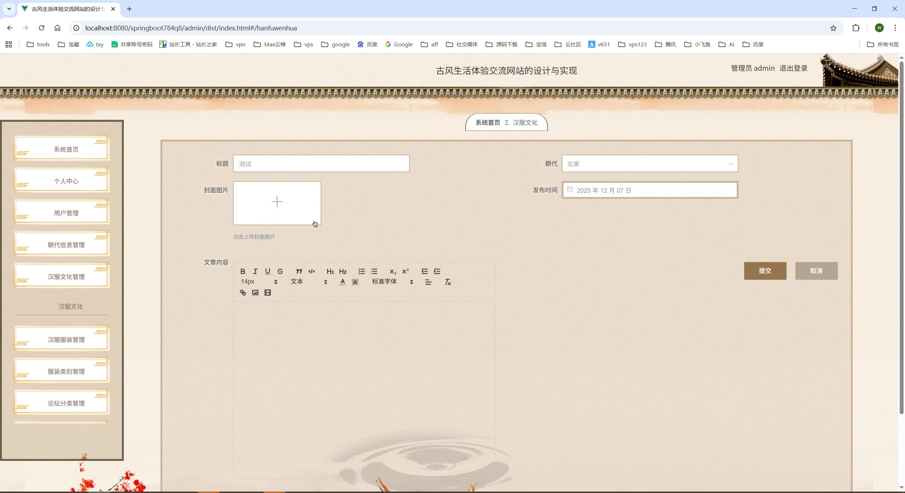Apply strikethrough formatting
905x493 pixels.
280,271
